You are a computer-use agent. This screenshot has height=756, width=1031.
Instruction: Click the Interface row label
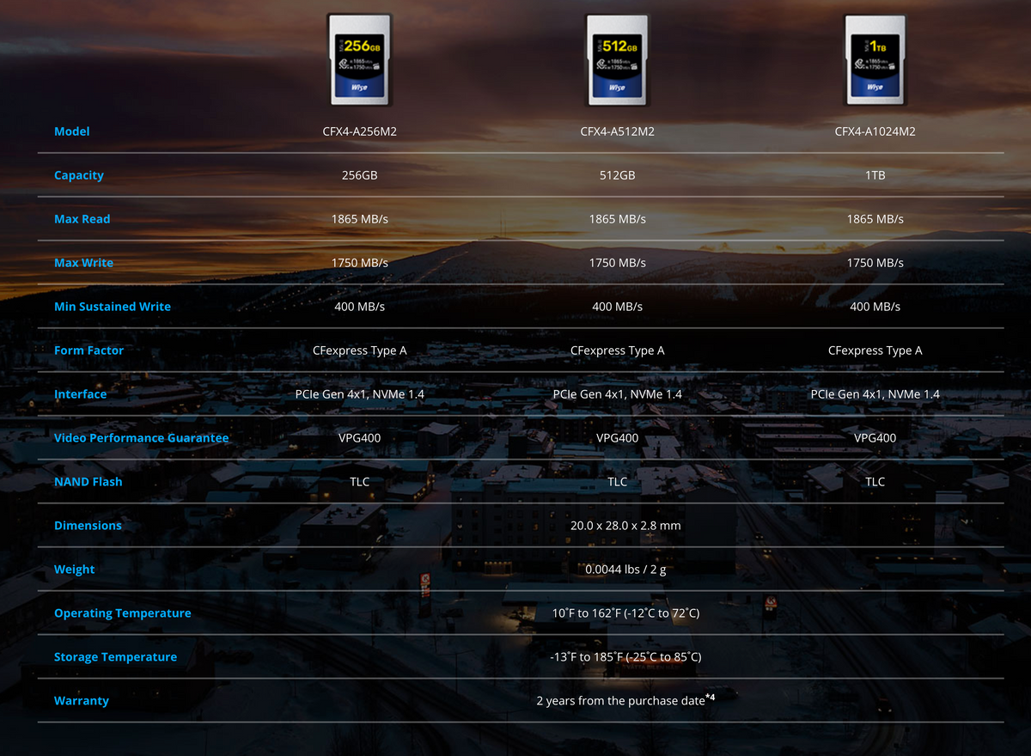click(81, 394)
